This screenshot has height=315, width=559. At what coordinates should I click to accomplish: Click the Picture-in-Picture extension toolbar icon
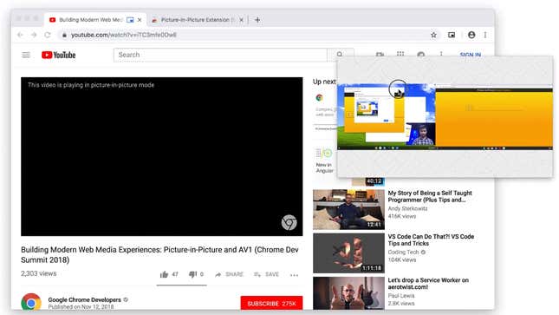coord(452,35)
